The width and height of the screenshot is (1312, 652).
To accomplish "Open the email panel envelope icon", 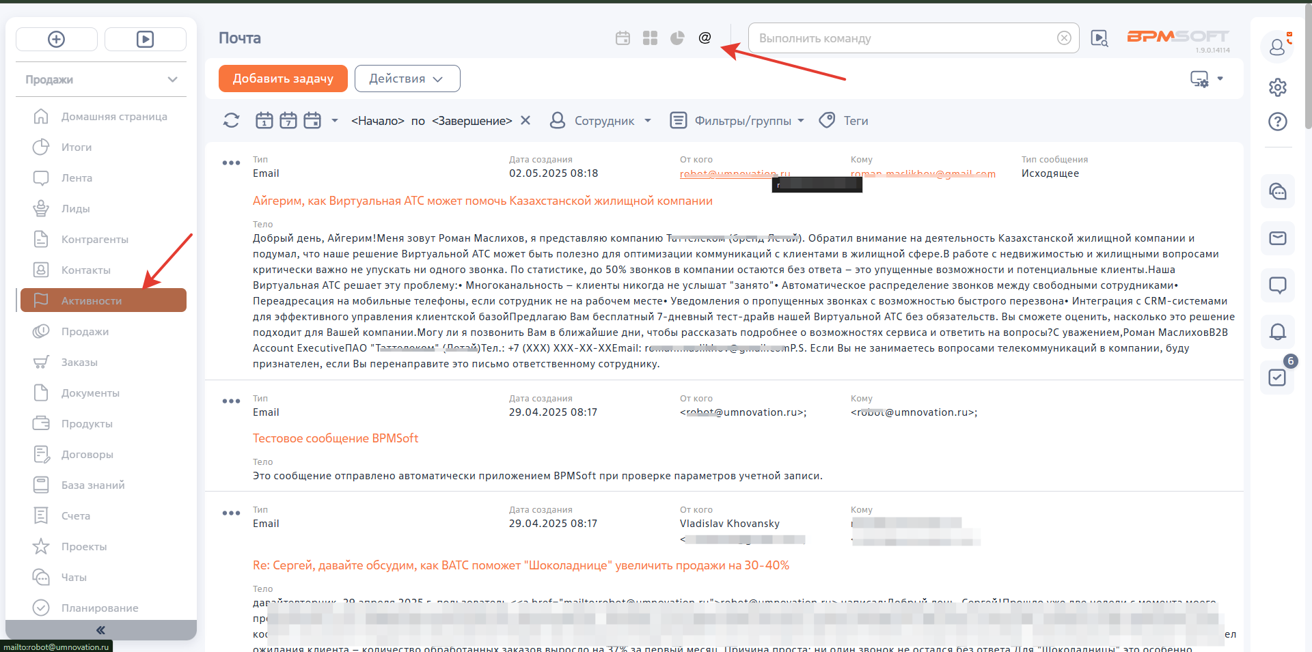I will coord(1277,238).
